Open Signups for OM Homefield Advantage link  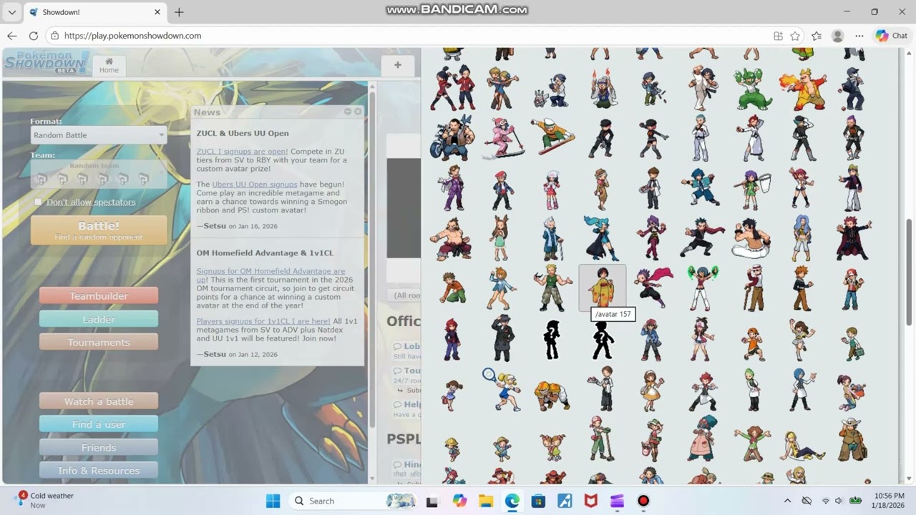271,275
